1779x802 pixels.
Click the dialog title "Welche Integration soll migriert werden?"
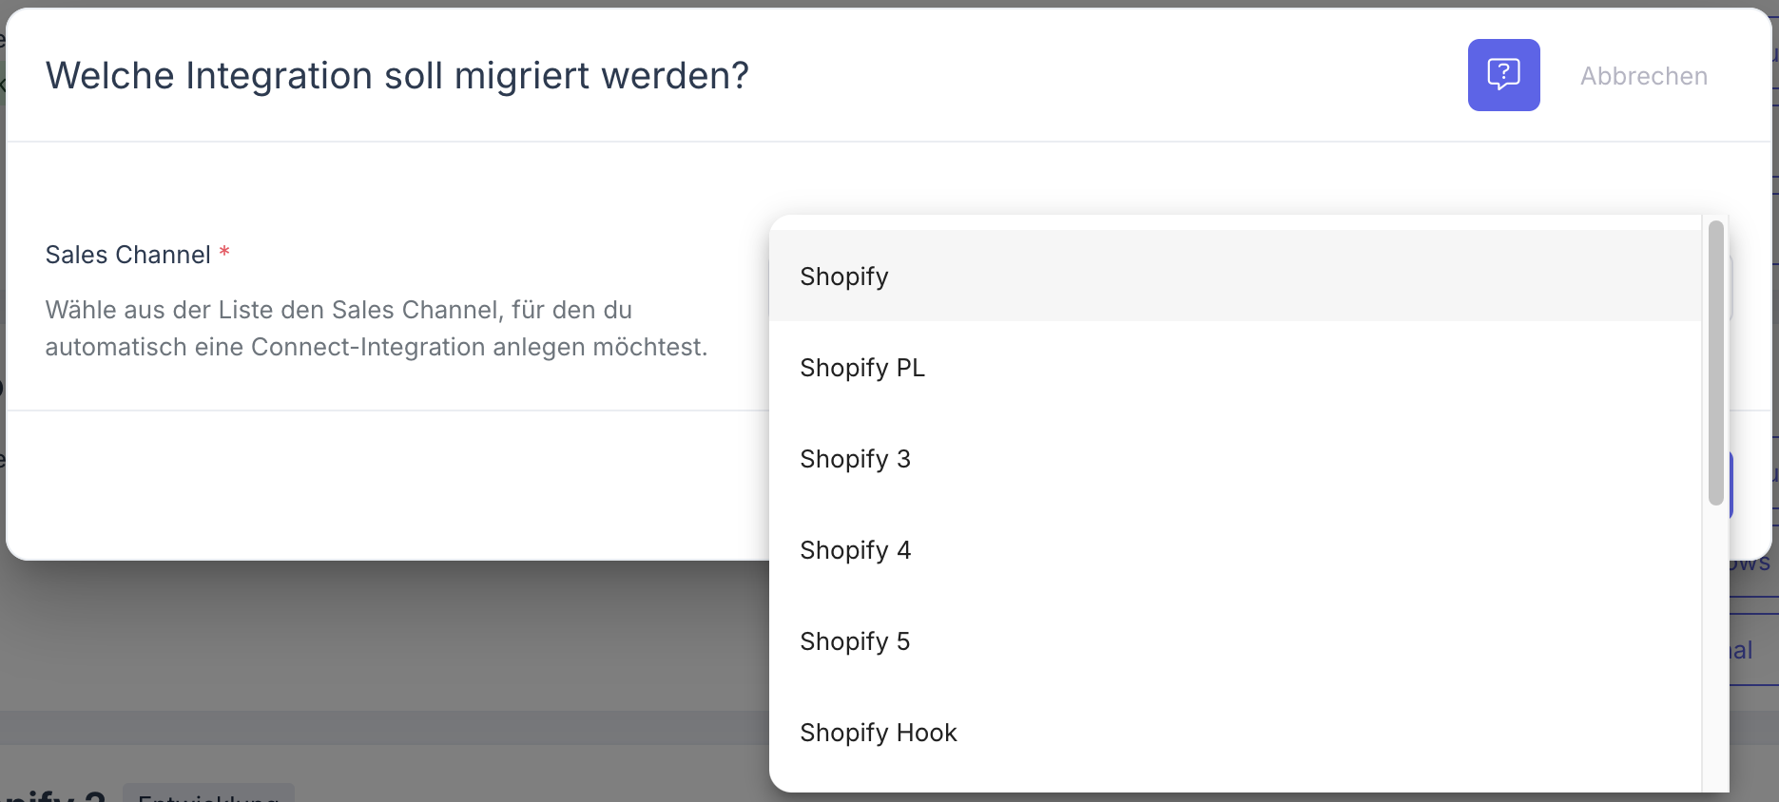pos(396,76)
